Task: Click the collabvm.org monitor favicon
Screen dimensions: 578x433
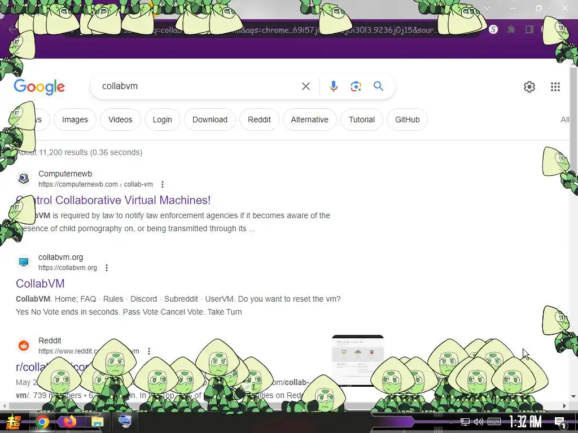Action: [24, 262]
